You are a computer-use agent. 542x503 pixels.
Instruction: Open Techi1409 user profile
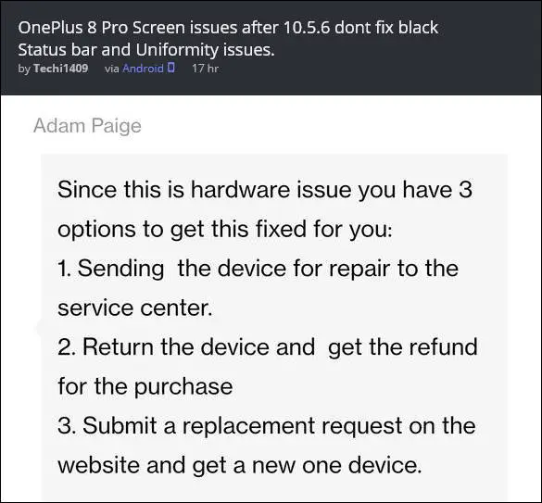coord(60,69)
